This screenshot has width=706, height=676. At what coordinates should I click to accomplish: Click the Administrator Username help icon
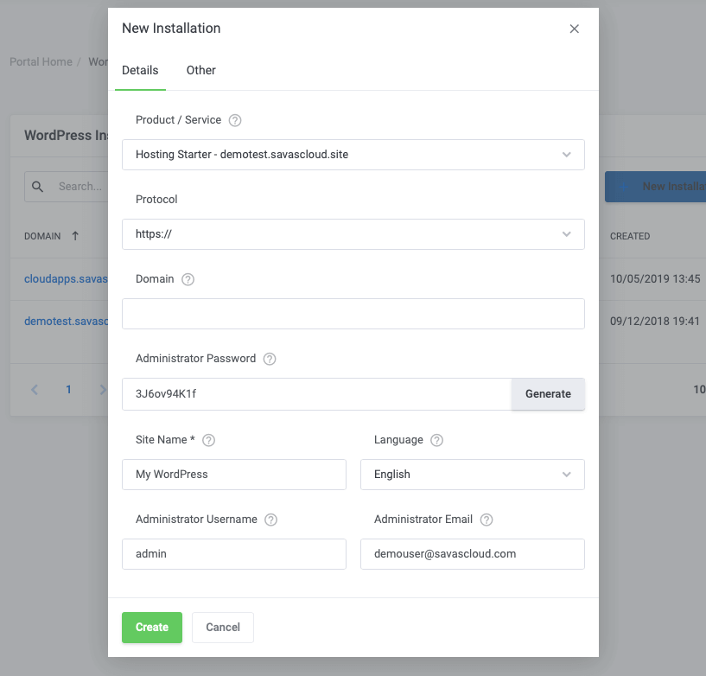click(x=270, y=520)
